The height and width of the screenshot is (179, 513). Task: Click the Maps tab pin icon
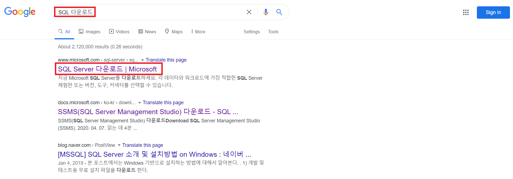coord(167,31)
